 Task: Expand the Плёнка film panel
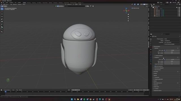click(x=155, y=81)
